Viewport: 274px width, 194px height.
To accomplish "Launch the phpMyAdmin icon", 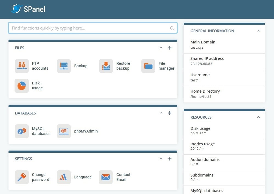I will pos(64,131).
